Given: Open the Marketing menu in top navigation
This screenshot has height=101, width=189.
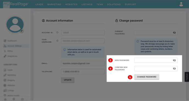Looking at the screenshot, I should pyautogui.click(x=54, y=4).
